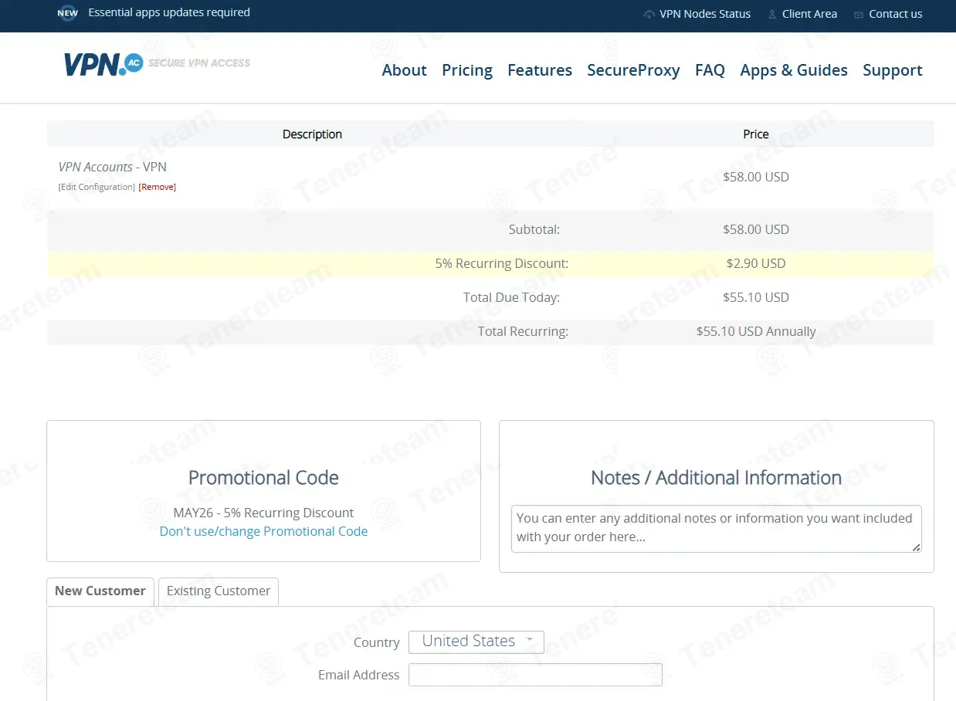Open the Apps & Guides menu item
The image size is (956, 701).
794,70
